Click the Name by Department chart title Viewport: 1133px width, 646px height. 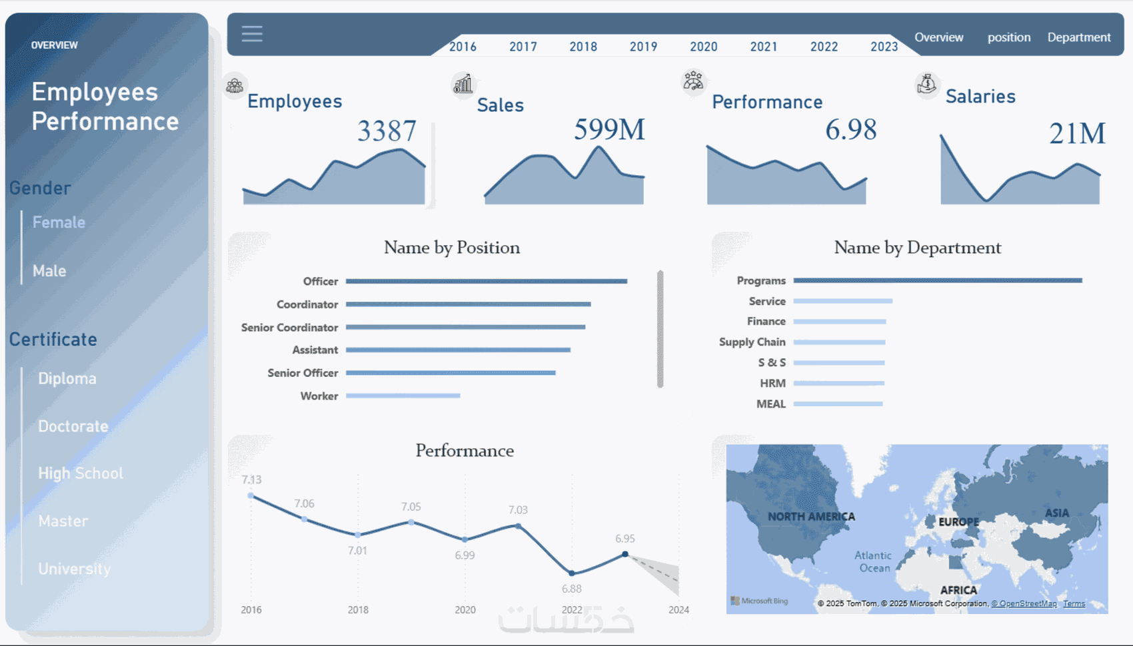tap(918, 248)
